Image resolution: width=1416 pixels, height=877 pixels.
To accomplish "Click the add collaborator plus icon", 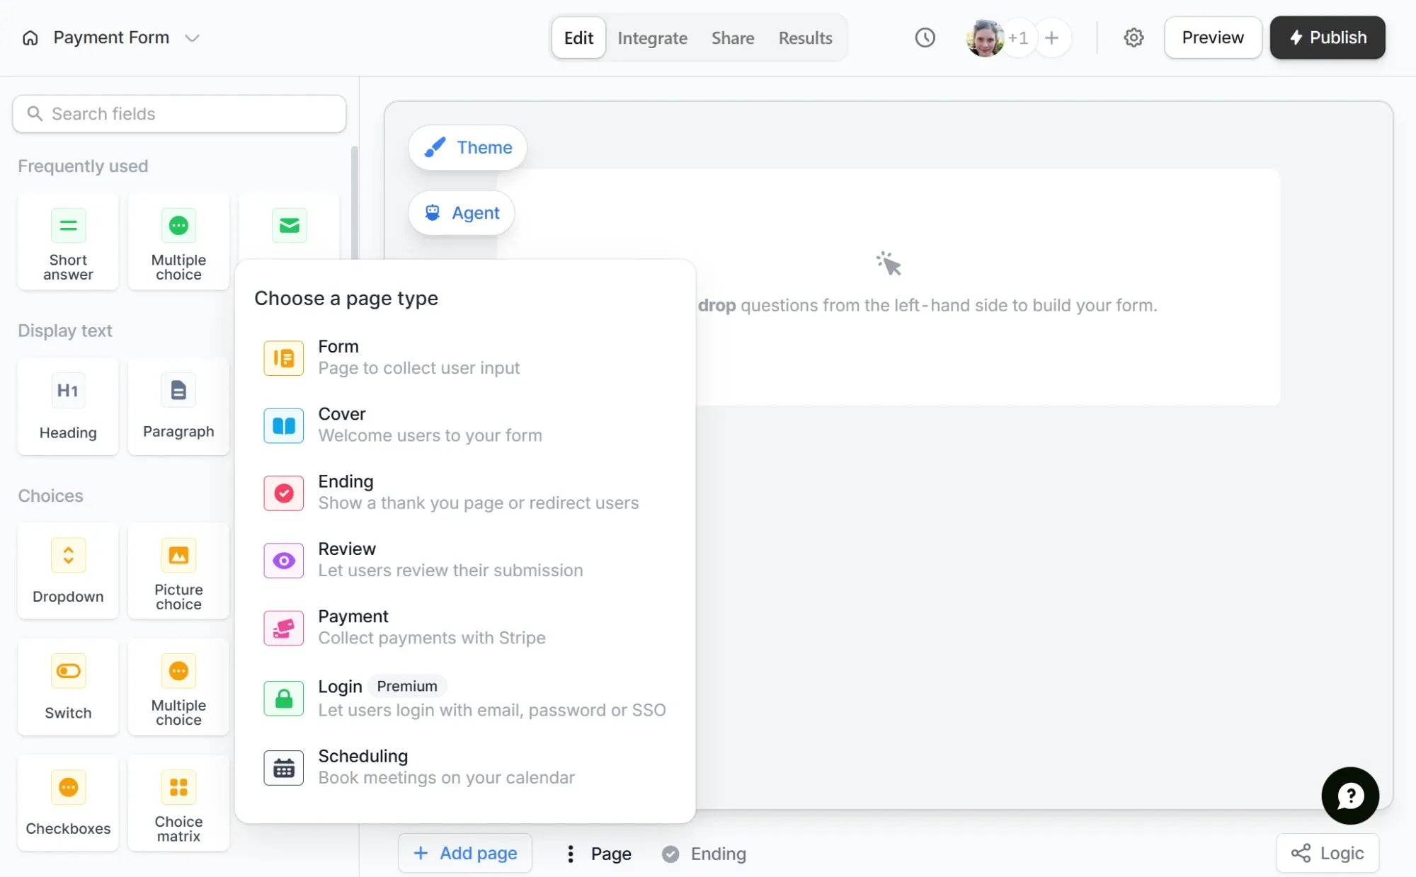I will tap(1052, 38).
